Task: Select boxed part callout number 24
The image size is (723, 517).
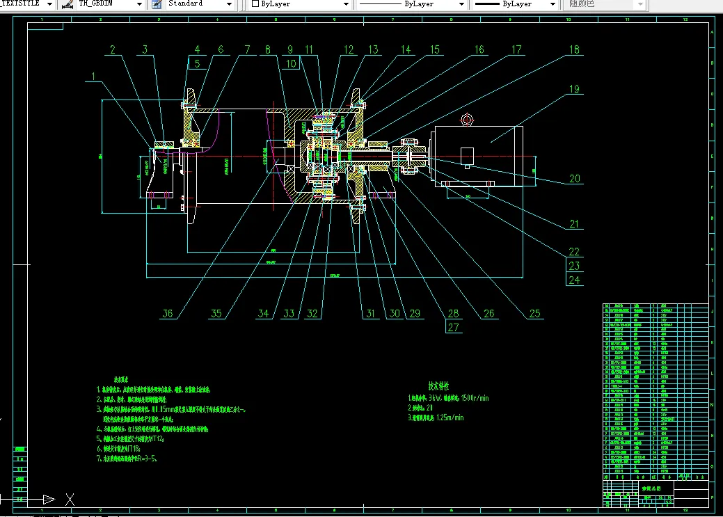Action: tap(574, 280)
